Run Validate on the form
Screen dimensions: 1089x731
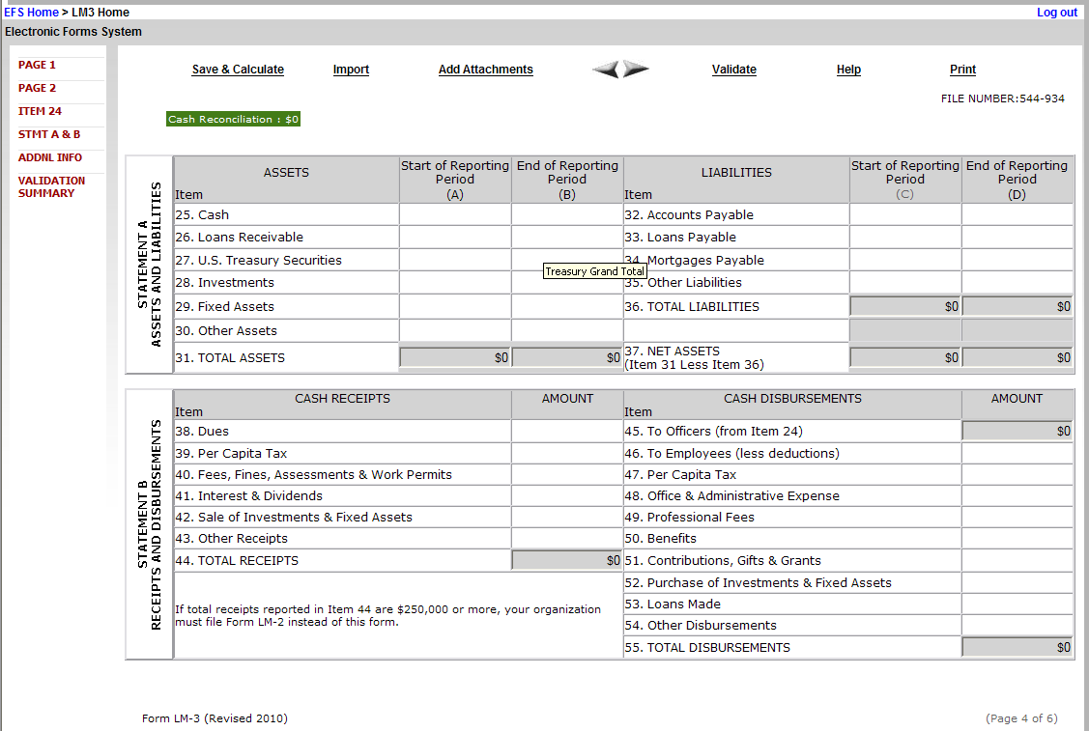coord(733,70)
